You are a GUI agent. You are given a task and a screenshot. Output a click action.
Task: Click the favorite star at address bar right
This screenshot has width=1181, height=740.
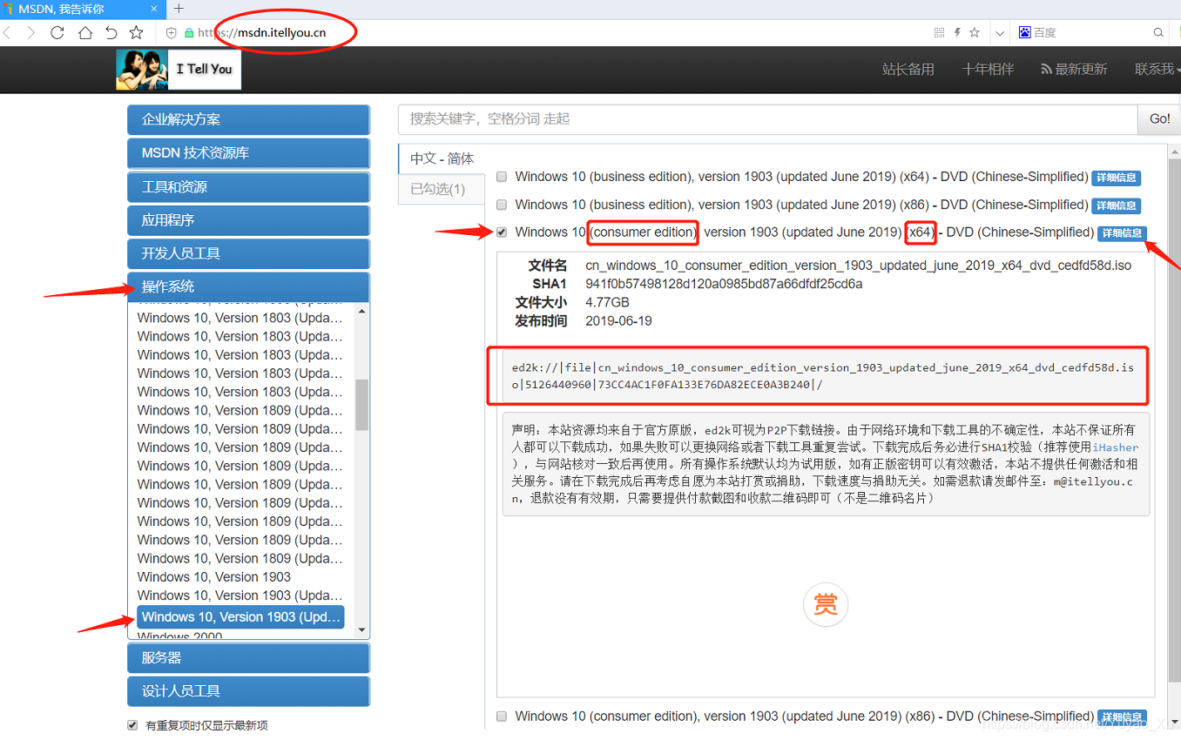975,32
